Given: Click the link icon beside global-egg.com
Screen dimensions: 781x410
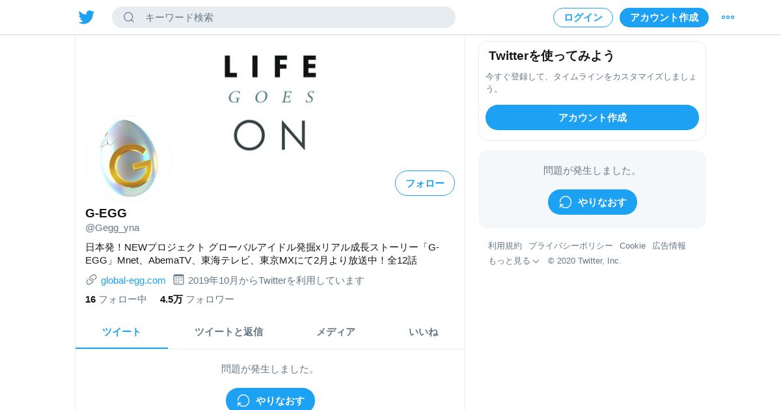Looking at the screenshot, I should click(x=91, y=280).
